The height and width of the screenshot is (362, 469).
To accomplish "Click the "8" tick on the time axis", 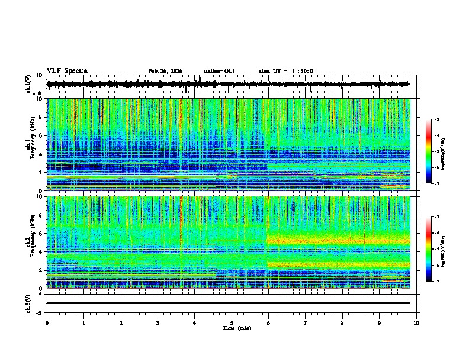I will [342, 323].
